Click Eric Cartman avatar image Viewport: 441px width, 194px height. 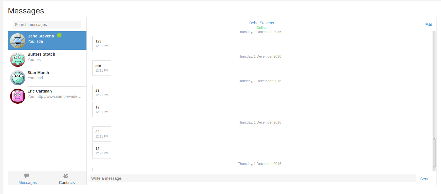tap(18, 96)
